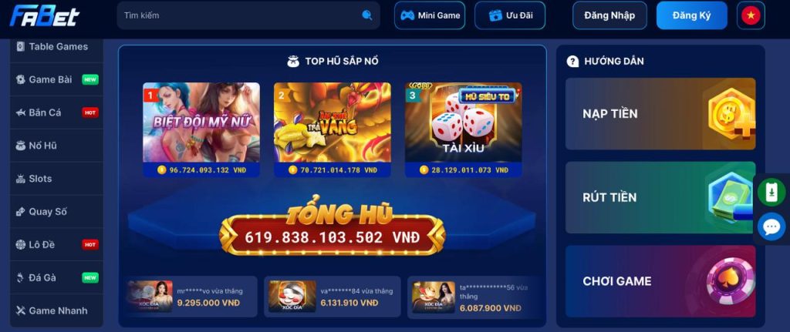This screenshot has height=332, width=790.
Task: Click the FaBet logo
Action: [44, 15]
